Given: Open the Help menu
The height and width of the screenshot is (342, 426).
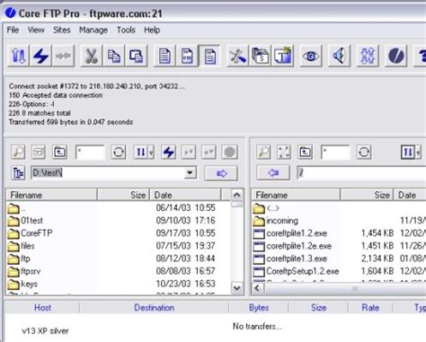Looking at the screenshot, I should tap(152, 30).
